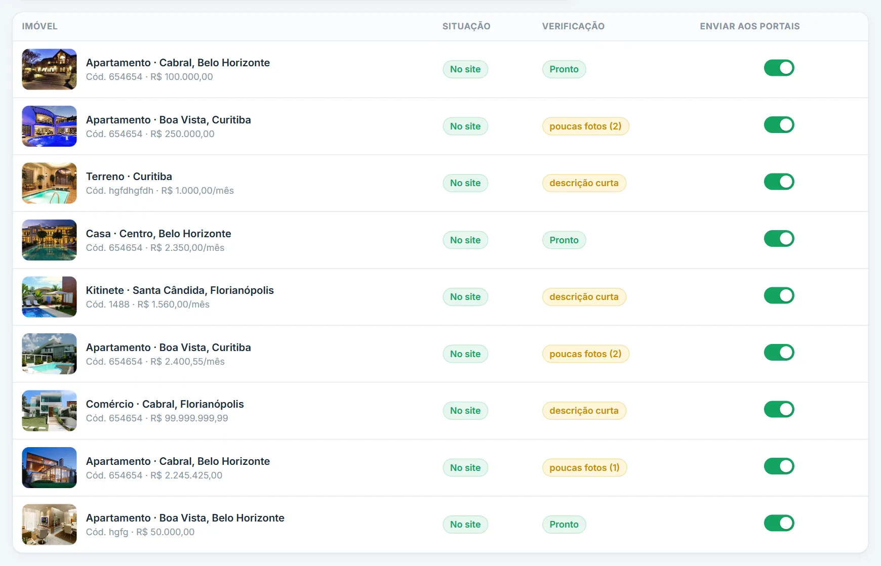Click the ENVIAR AOS PORTAIS column header
The width and height of the screenshot is (881, 566).
click(750, 26)
